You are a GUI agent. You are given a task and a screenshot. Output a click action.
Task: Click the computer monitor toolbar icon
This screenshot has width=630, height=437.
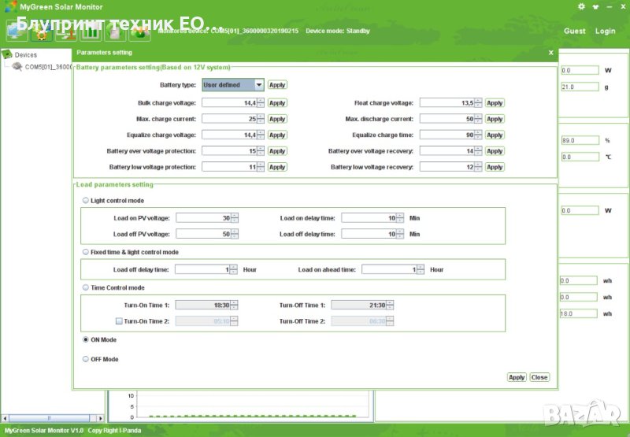coord(17,31)
